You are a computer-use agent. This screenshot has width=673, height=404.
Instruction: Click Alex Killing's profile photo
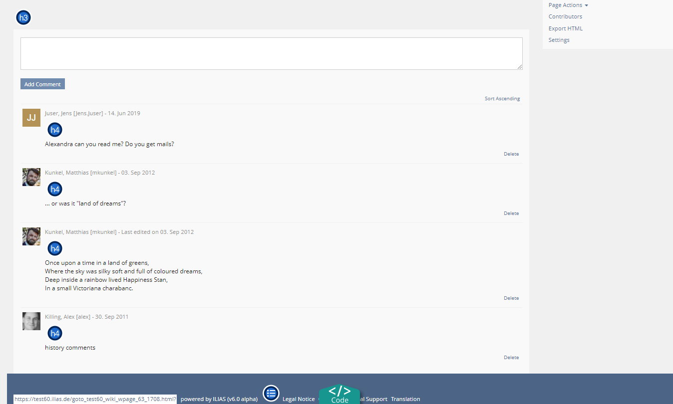coord(31,321)
